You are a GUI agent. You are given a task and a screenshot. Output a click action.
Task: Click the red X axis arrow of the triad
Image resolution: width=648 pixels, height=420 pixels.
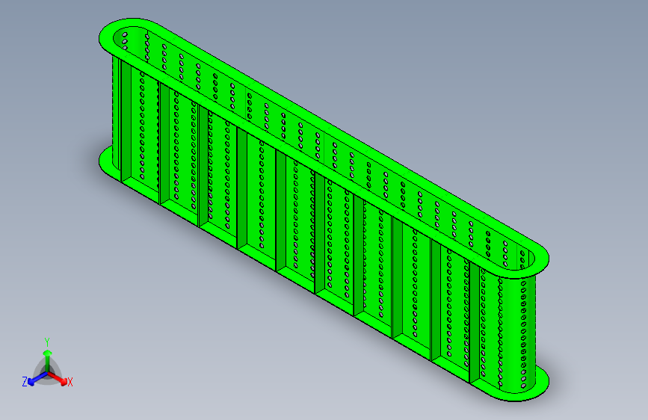point(58,378)
